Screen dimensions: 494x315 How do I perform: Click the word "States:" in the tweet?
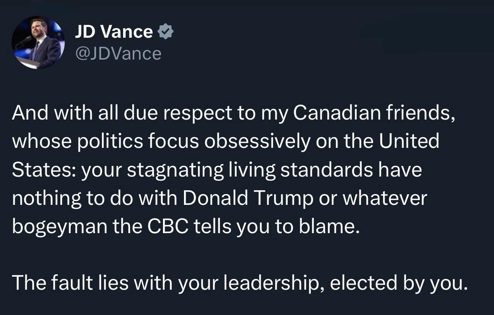coord(42,170)
